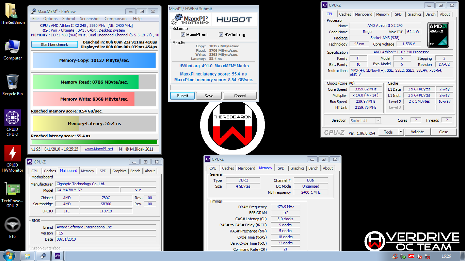465x261 pixels.
Task: Click the Save button in submit dialog
Action: coord(209,96)
